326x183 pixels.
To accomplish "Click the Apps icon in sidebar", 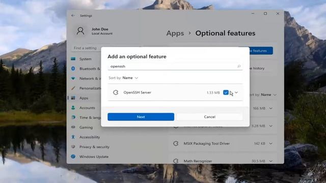I will (73, 98).
